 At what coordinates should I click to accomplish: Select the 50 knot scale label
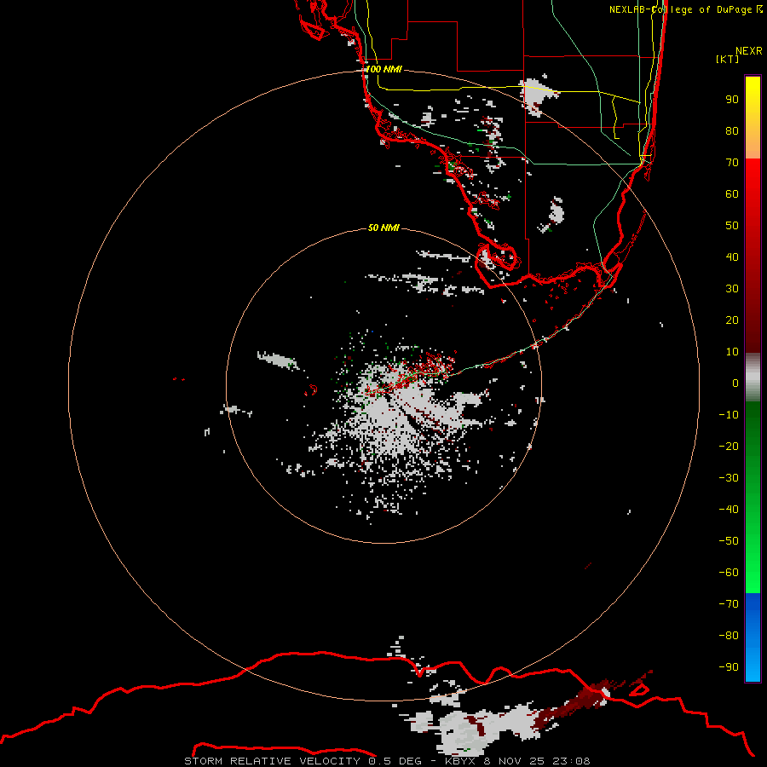coord(732,226)
